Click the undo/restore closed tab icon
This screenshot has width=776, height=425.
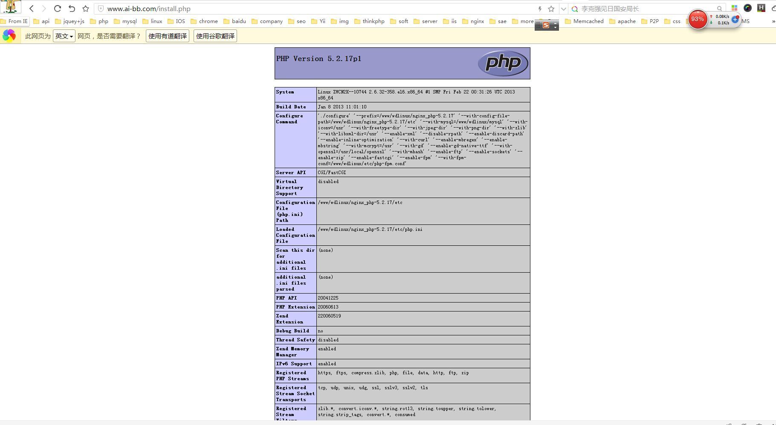(x=72, y=9)
